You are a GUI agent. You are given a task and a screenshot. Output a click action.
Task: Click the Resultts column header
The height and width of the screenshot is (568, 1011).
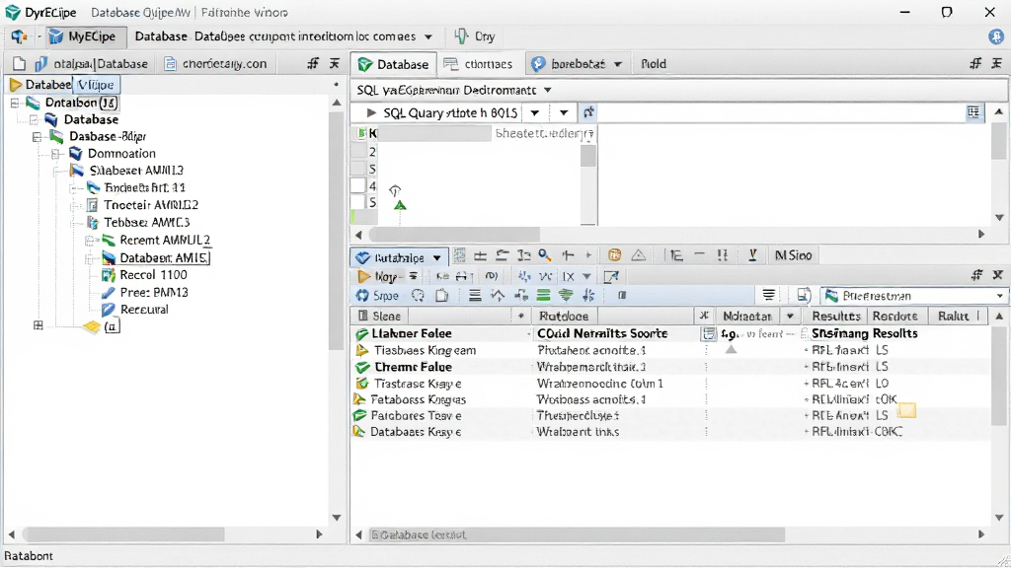pyautogui.click(x=835, y=317)
